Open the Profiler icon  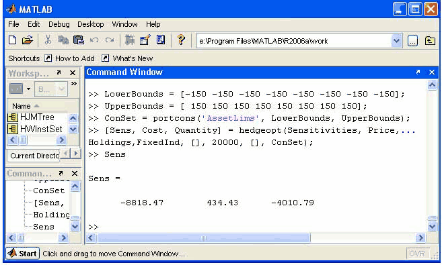pyautogui.click(x=161, y=40)
